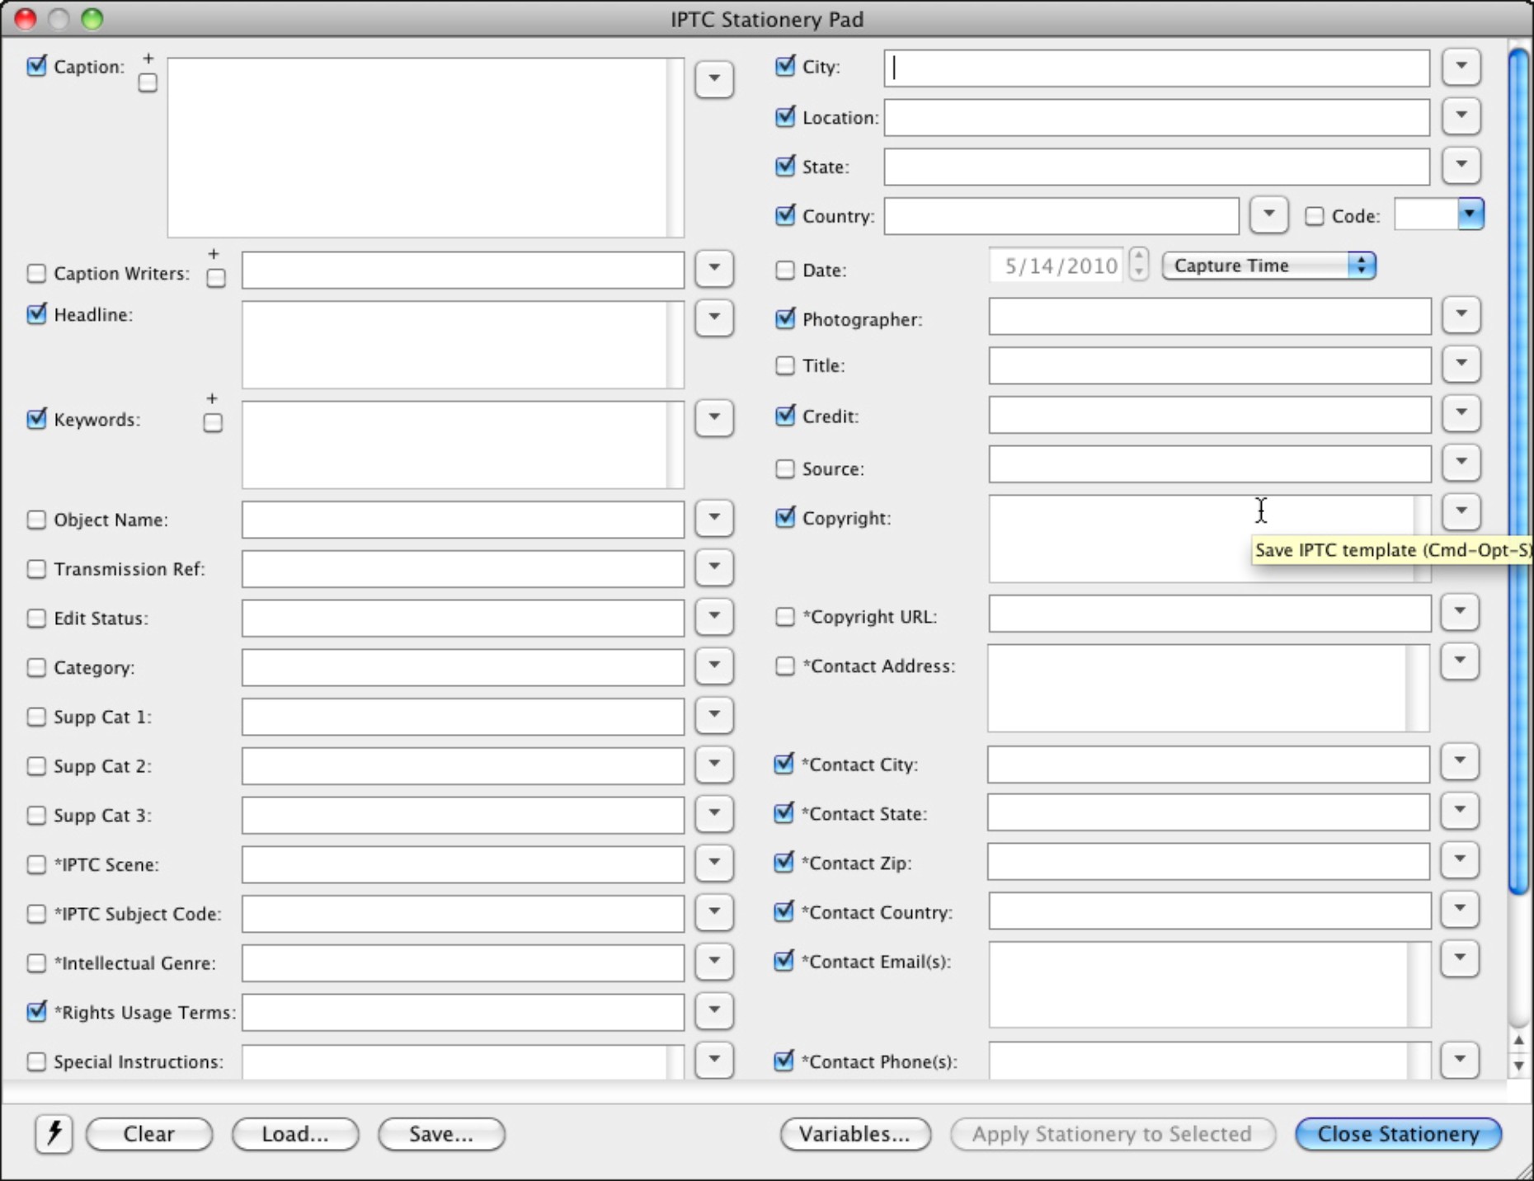Toggle the append checkbox beside Keywords
The height and width of the screenshot is (1181, 1534).
point(213,422)
